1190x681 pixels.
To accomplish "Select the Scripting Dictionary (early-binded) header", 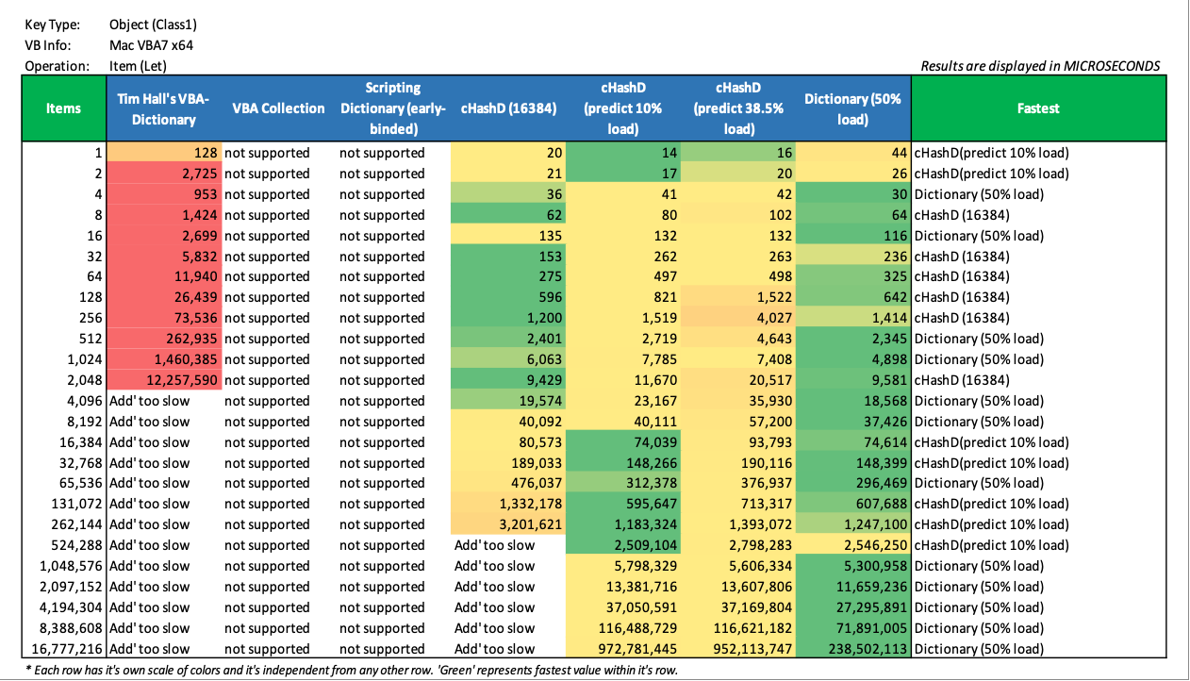I will 392,108.
